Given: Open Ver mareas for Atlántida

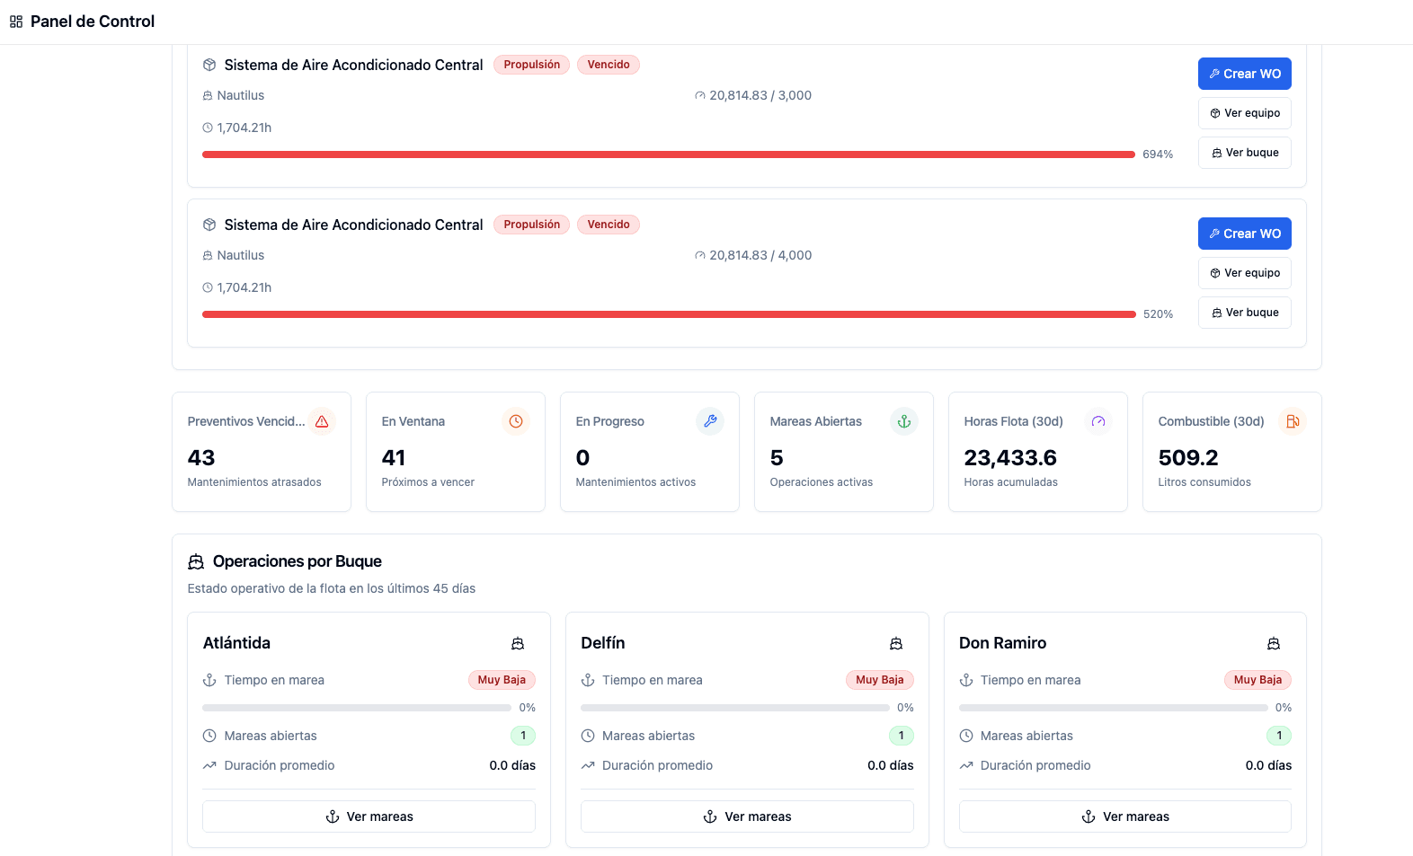Looking at the screenshot, I should [x=369, y=816].
